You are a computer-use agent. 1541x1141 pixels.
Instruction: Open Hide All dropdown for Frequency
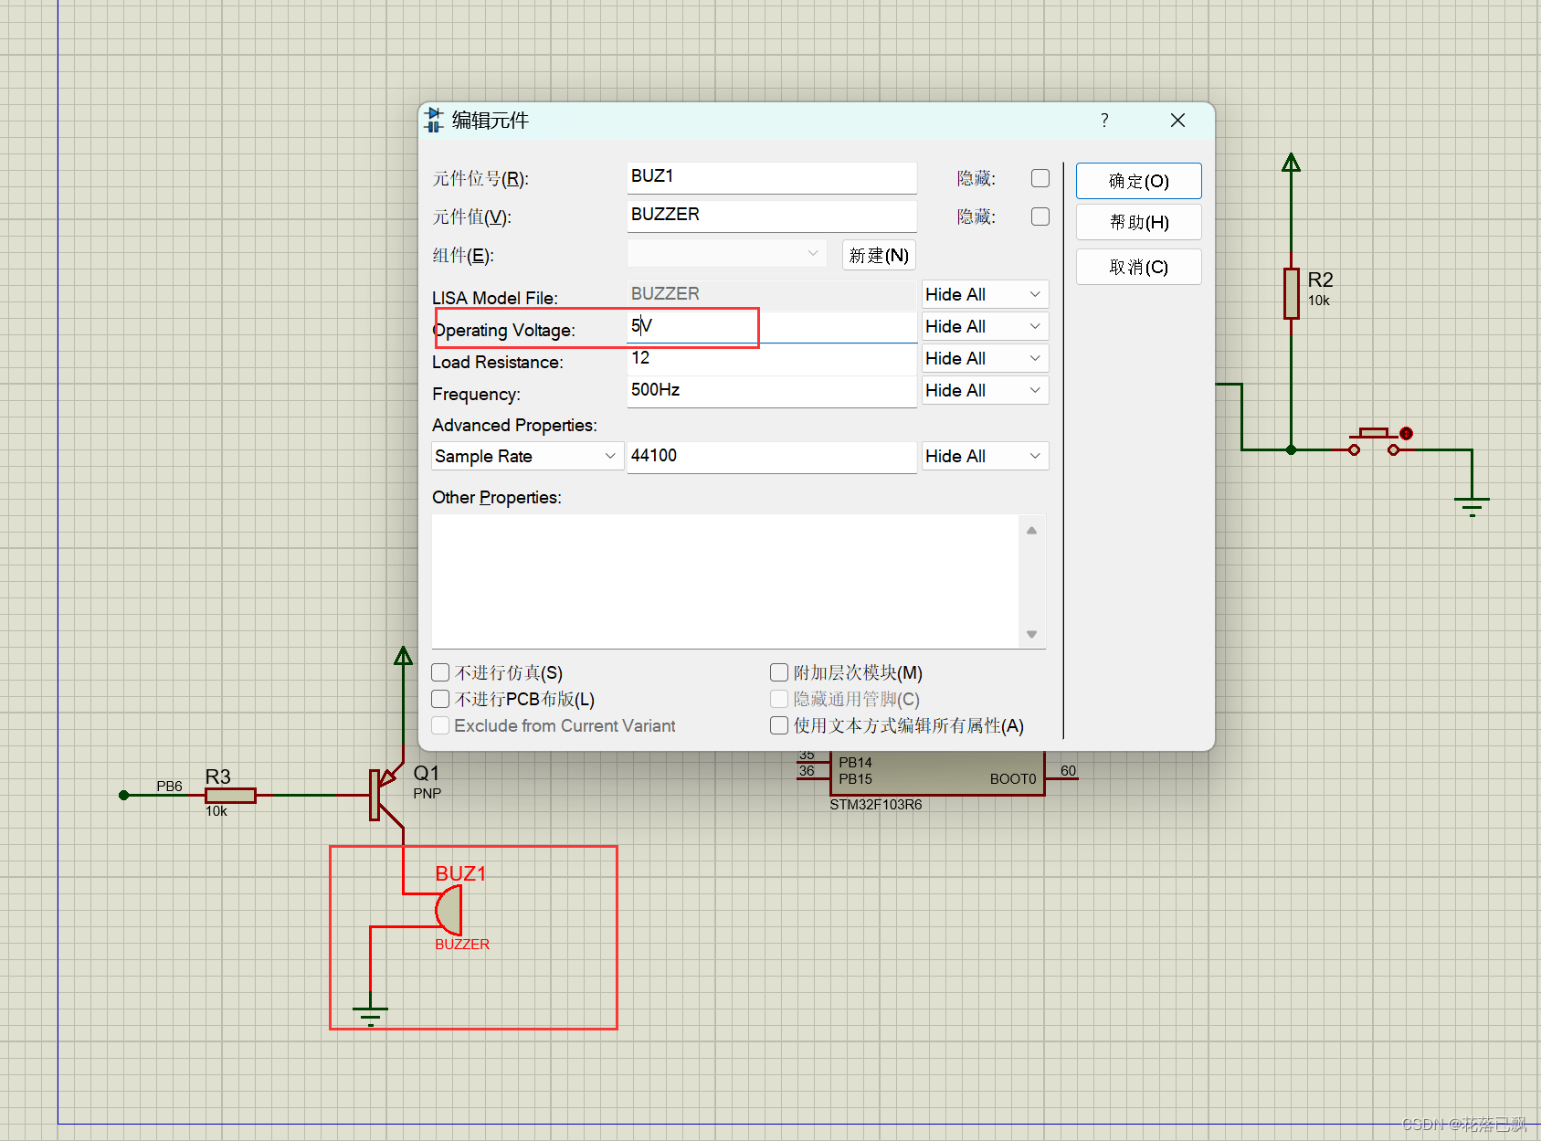point(985,390)
